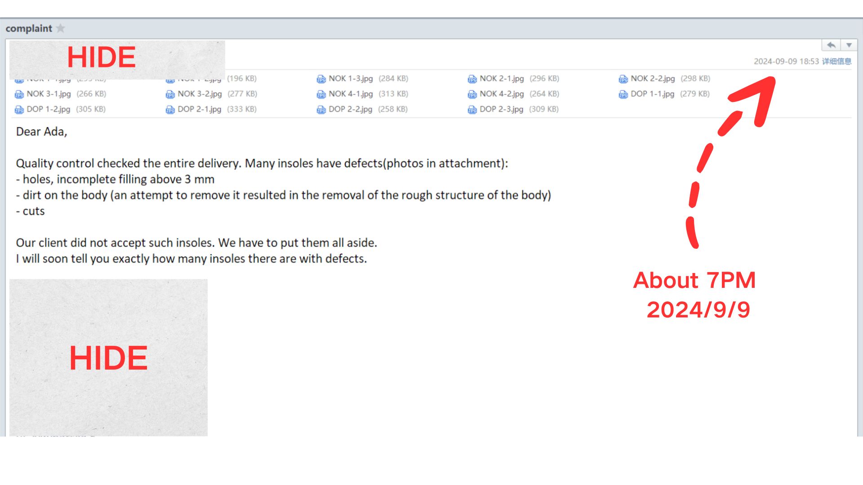Open attachment NOK 4-1.jpg
The image size is (863, 485).
[x=351, y=94]
